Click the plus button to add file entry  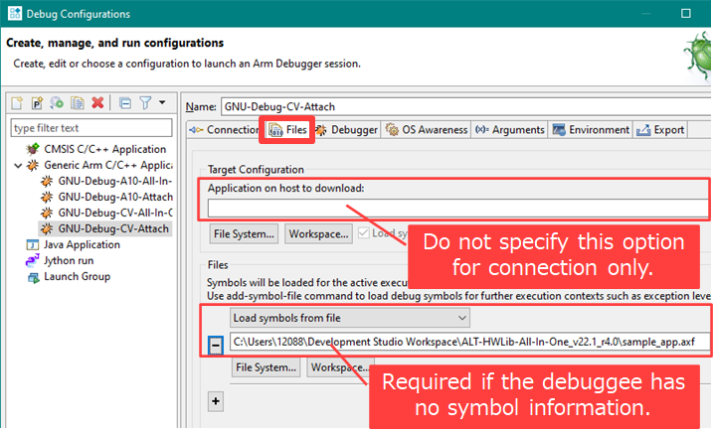[215, 399]
